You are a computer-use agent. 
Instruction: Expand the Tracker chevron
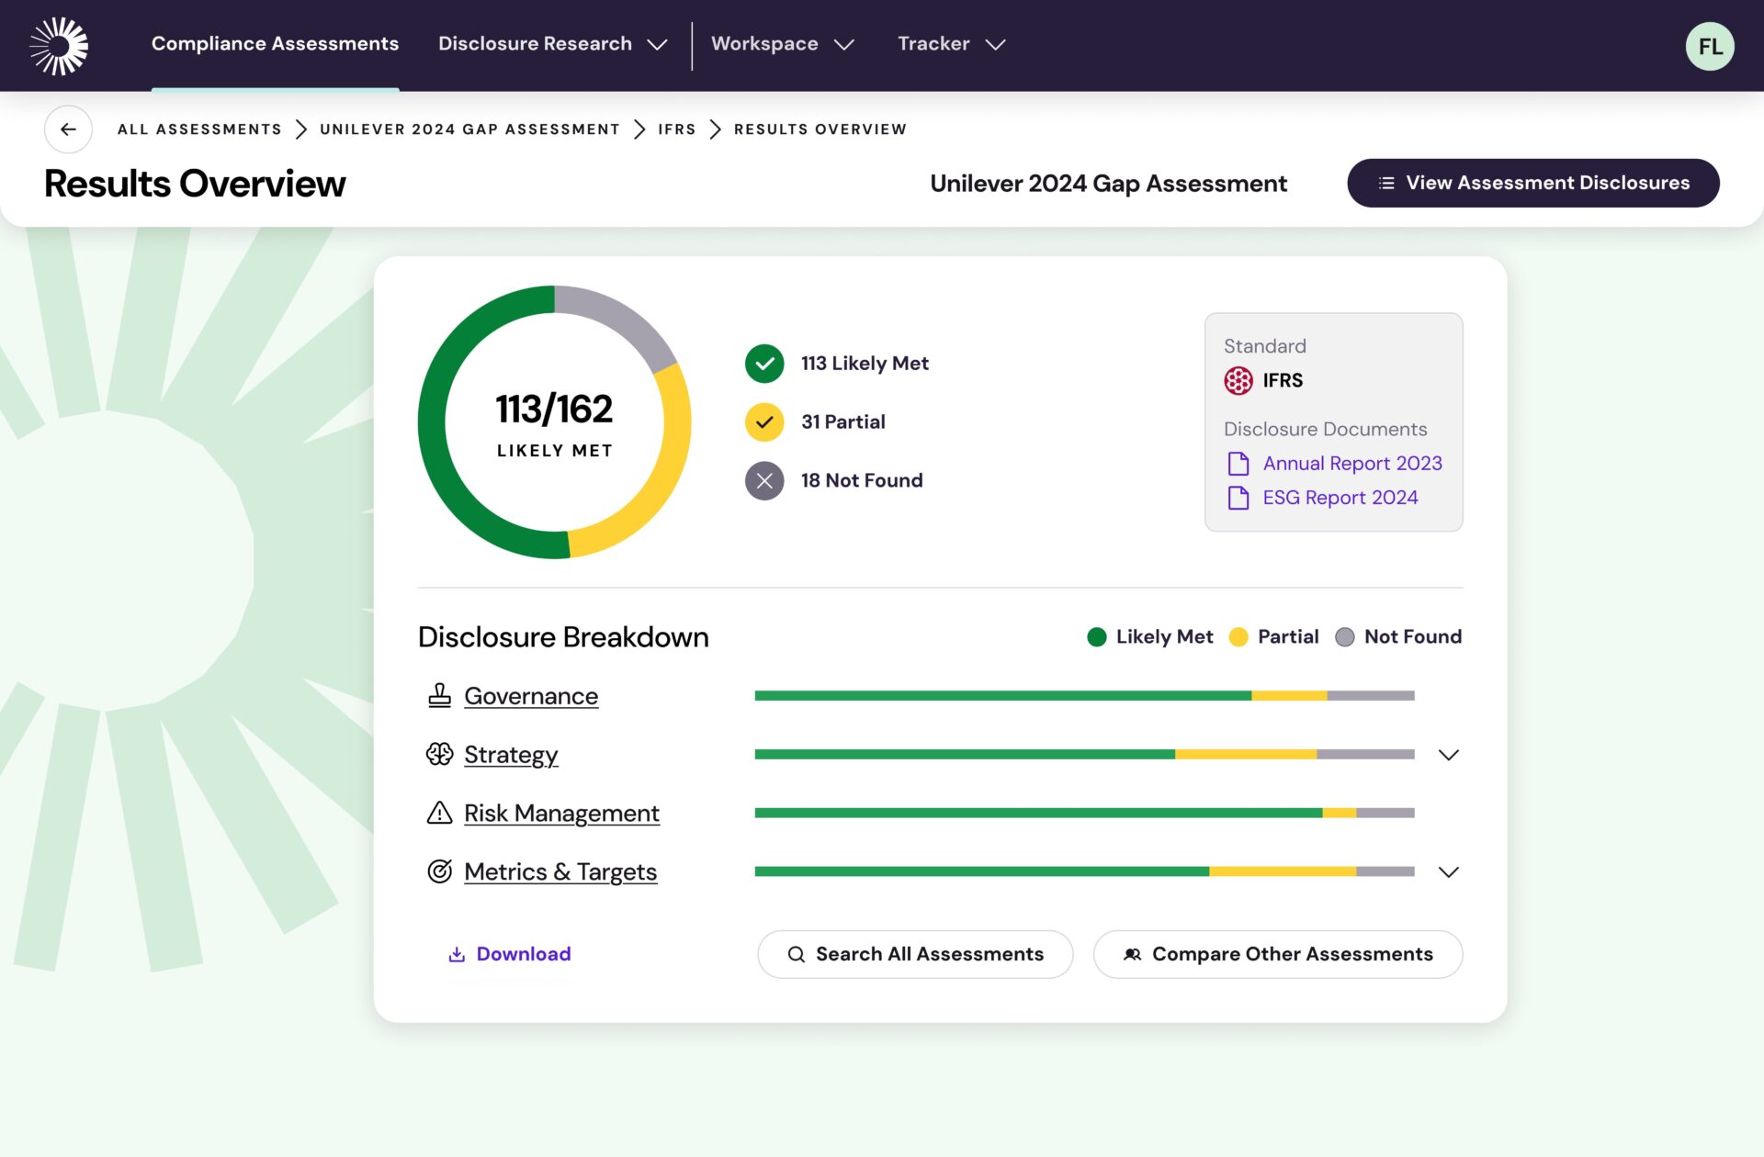coord(995,44)
